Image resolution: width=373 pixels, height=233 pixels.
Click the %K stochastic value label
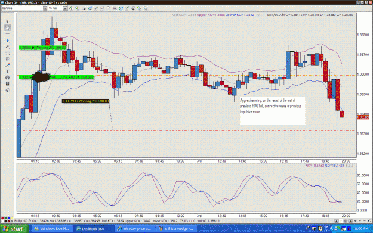315,166
